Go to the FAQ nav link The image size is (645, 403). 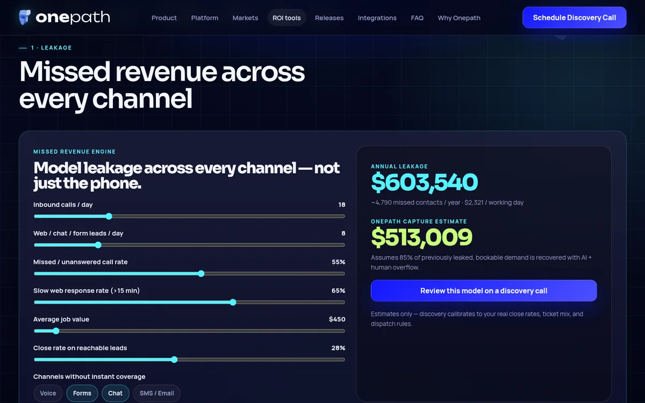pos(417,18)
